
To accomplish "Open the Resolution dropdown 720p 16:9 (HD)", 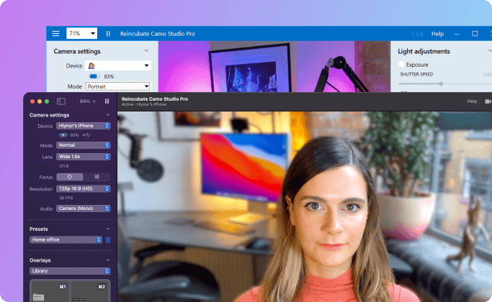I will tap(83, 188).
